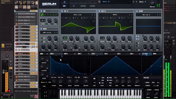Open the Basic_Cjw wavetable selector
176x99 pixels.
[x=78, y=15]
